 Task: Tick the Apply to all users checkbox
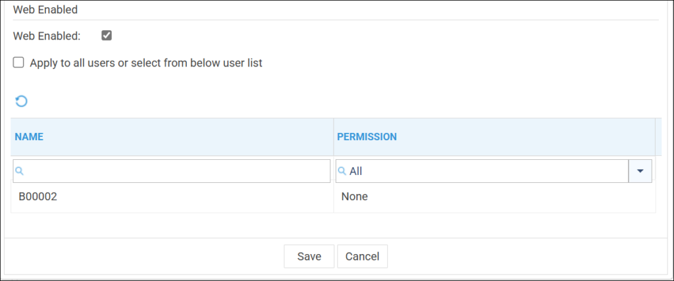click(18, 63)
